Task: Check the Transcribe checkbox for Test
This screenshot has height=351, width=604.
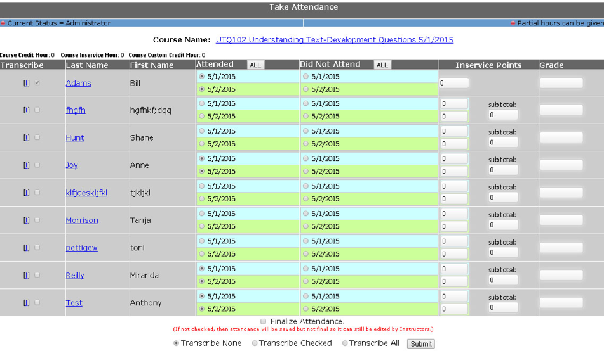Action: coord(37,302)
